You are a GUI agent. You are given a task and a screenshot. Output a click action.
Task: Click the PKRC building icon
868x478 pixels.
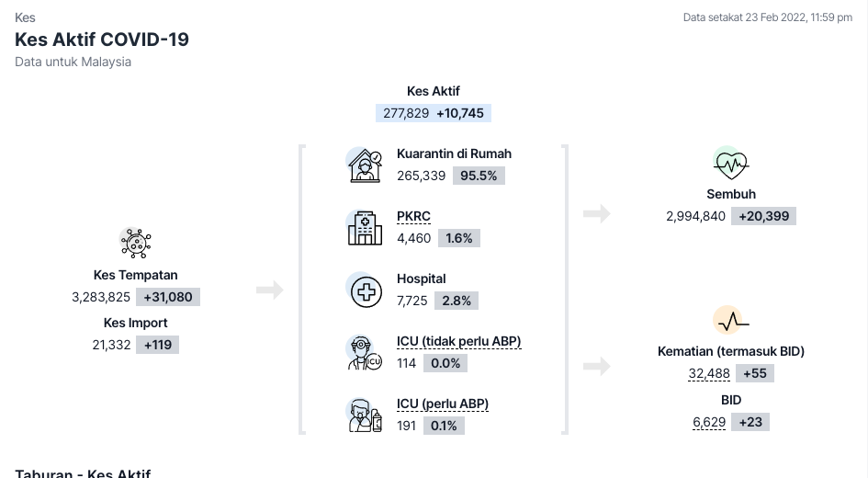pyautogui.click(x=365, y=227)
